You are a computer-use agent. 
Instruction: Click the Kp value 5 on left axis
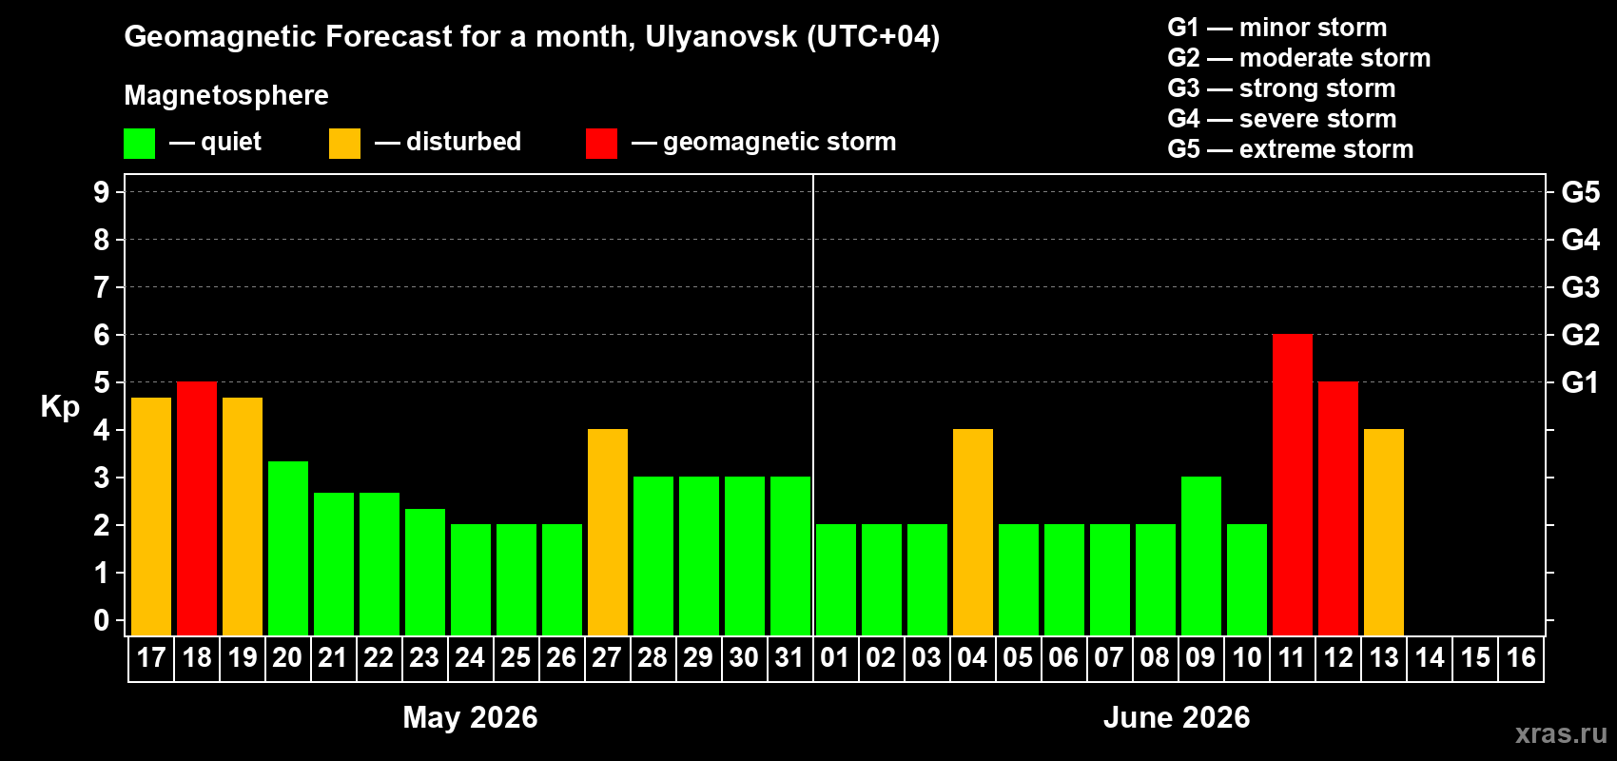tap(102, 382)
